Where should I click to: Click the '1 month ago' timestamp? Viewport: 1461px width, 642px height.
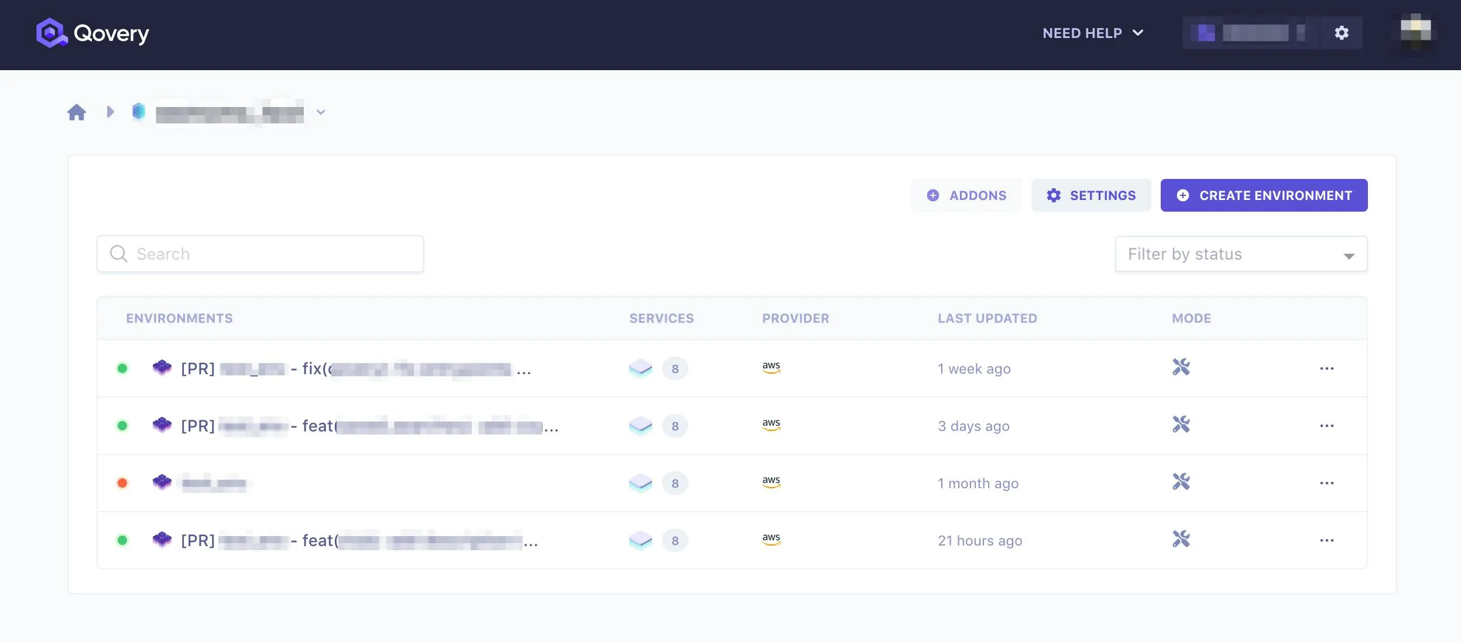[978, 484]
